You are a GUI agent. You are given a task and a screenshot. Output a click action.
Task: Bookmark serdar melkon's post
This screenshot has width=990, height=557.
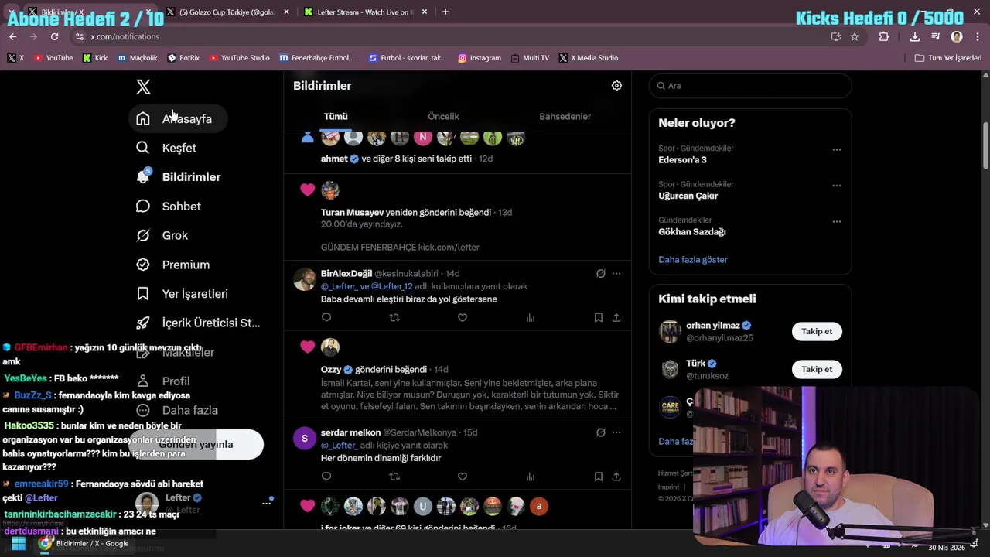[x=599, y=477]
